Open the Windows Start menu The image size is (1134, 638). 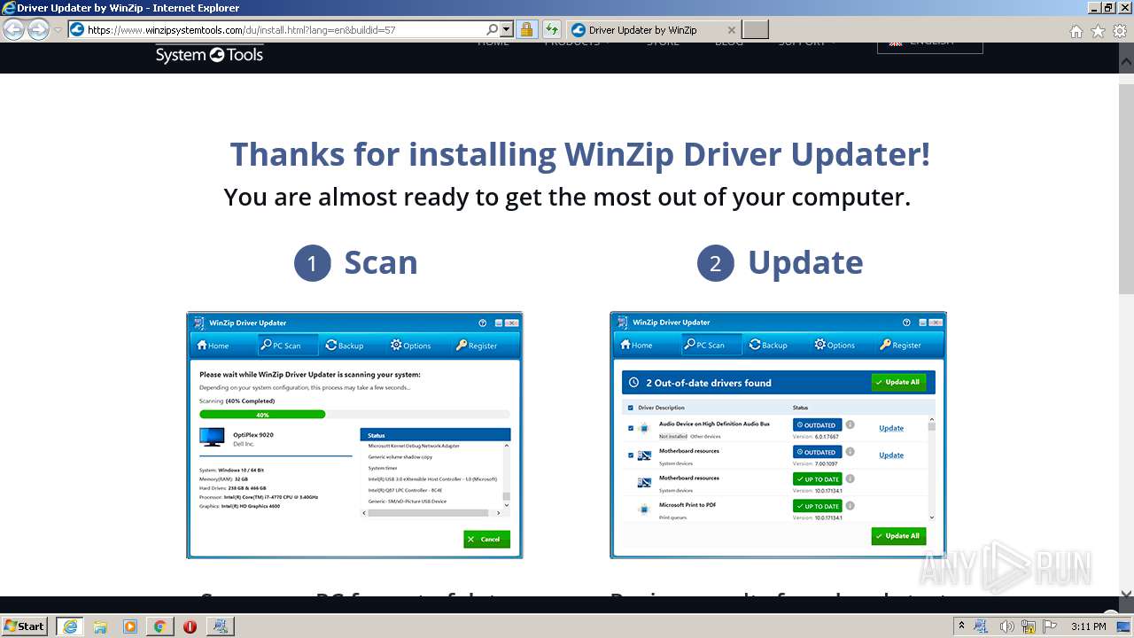(25, 626)
